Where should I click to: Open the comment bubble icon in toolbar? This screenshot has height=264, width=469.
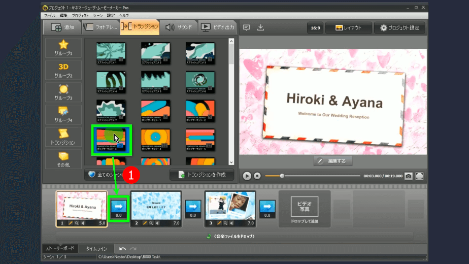point(246,27)
